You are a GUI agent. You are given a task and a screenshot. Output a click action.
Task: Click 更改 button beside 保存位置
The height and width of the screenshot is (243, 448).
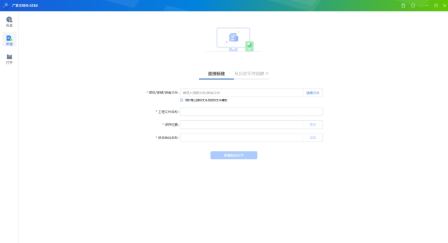[x=312, y=125]
